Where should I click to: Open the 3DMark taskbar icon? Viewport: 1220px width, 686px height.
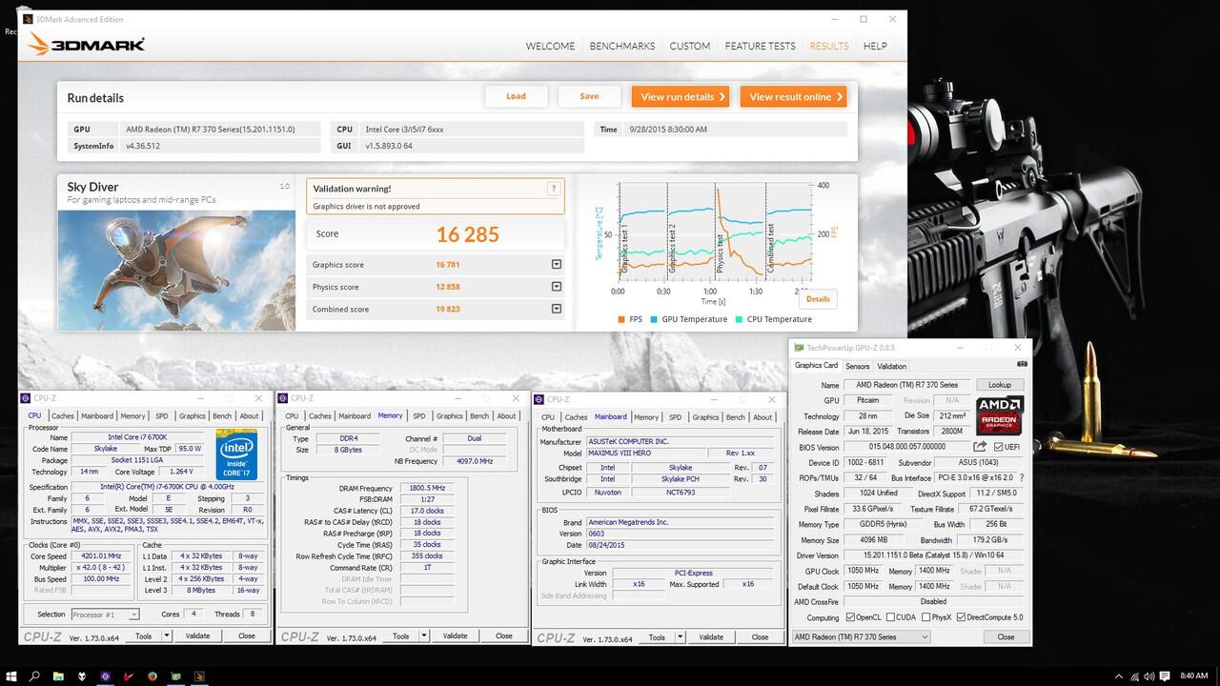pos(198,676)
